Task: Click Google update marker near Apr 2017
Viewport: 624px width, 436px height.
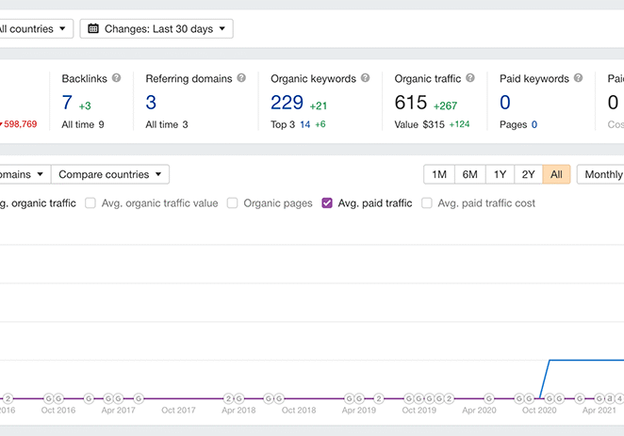Action: [x=118, y=398]
